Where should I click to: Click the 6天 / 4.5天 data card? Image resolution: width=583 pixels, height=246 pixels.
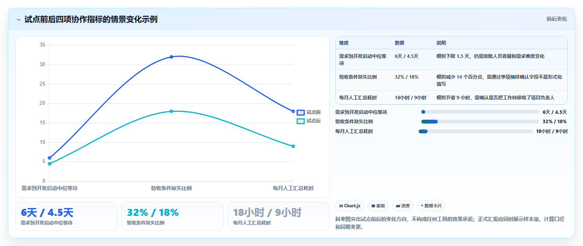[x=66, y=216]
